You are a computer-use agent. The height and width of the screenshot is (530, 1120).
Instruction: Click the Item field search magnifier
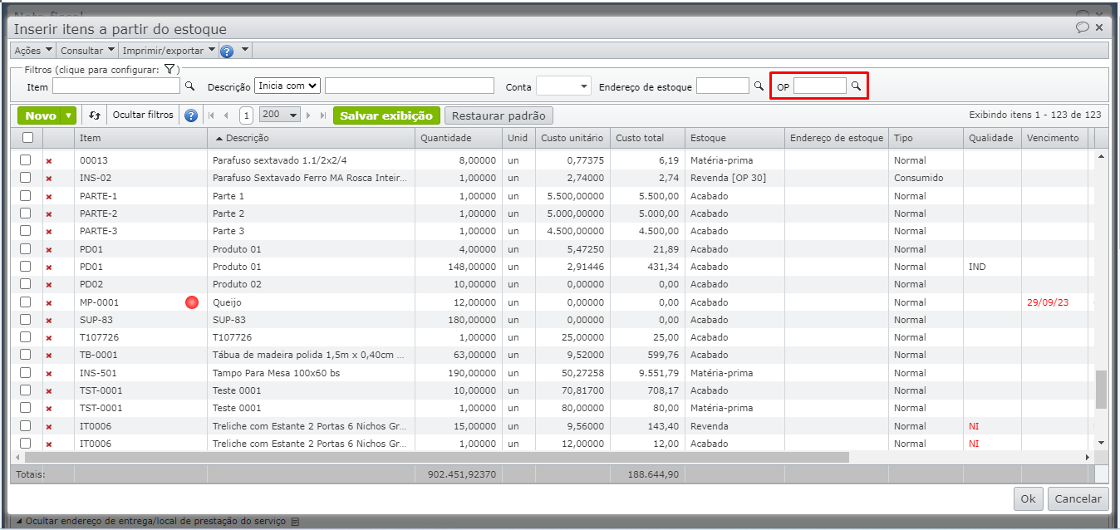189,86
